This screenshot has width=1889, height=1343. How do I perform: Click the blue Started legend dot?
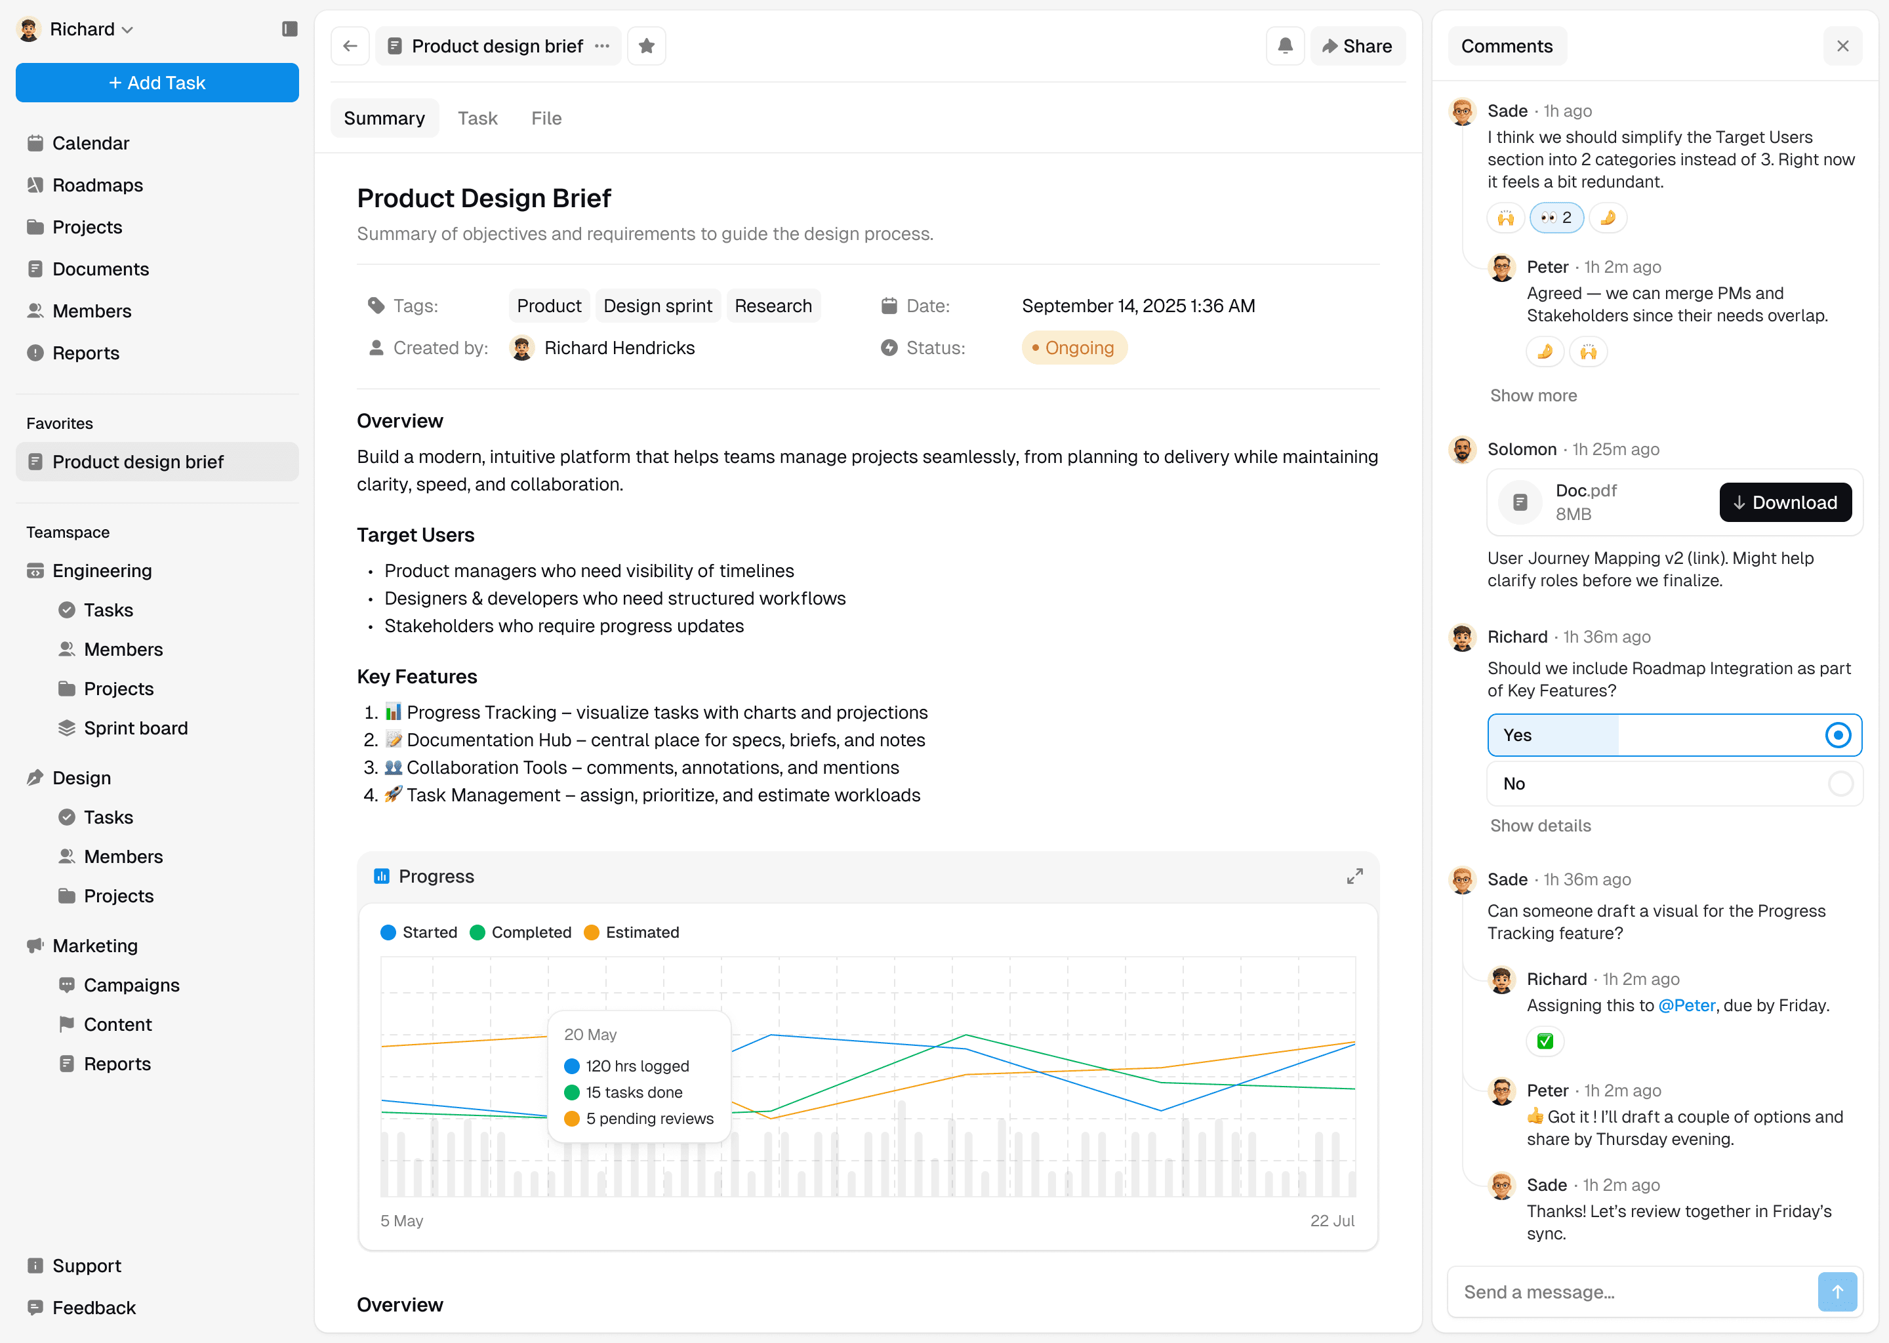click(388, 932)
